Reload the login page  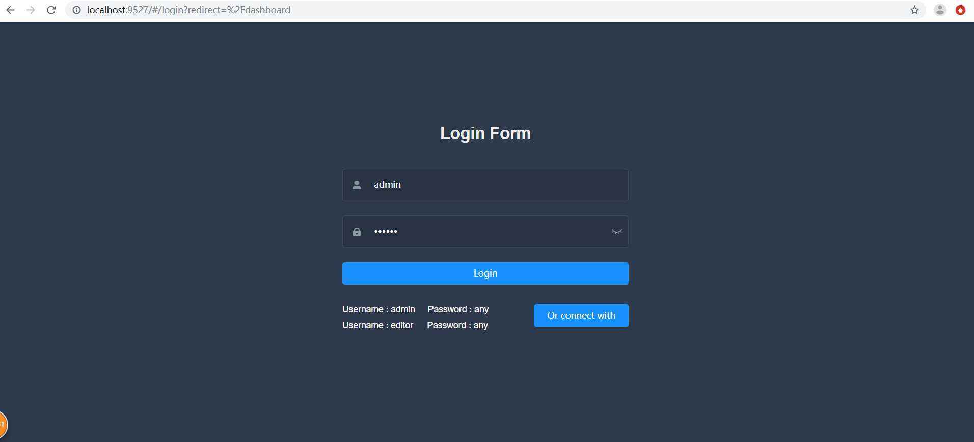pyautogui.click(x=51, y=10)
